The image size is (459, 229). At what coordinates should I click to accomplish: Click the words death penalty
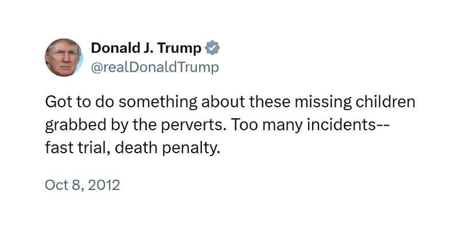(x=167, y=148)
